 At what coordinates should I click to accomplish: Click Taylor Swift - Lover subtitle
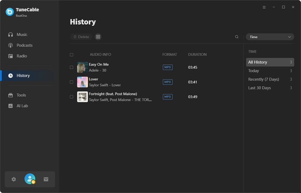(x=105, y=85)
